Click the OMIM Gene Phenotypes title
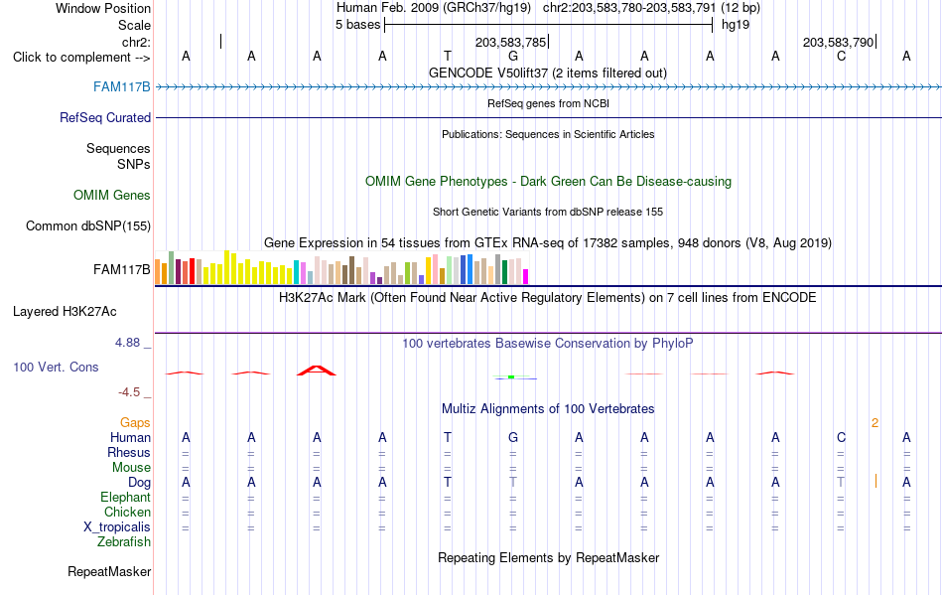943x595 pixels. tap(548, 181)
